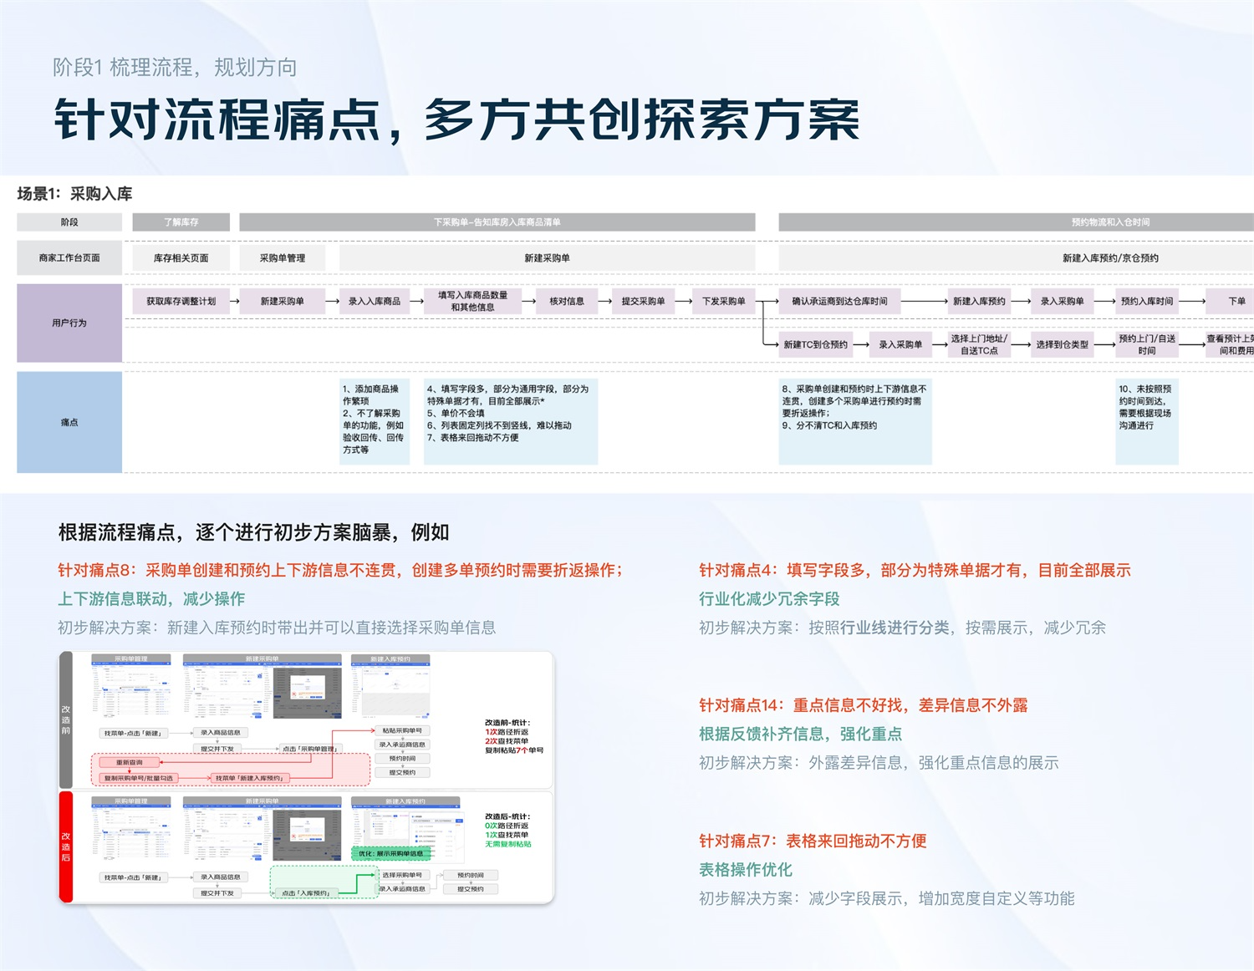Click the 下发采购单 step box
1254x971 pixels.
pos(724,301)
